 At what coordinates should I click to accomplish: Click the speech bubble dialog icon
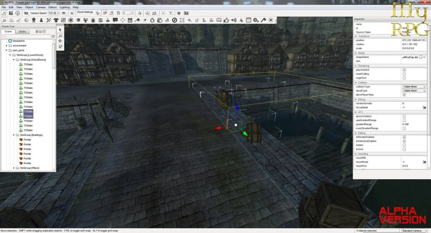114,20
